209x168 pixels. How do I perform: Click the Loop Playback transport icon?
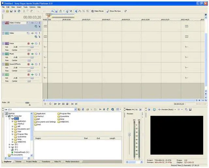51,104
